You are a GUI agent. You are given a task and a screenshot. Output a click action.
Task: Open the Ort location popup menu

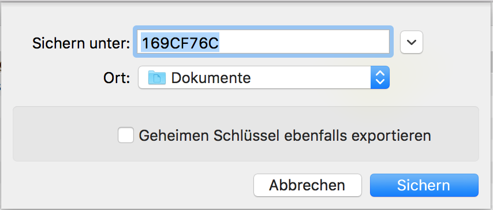(x=264, y=77)
